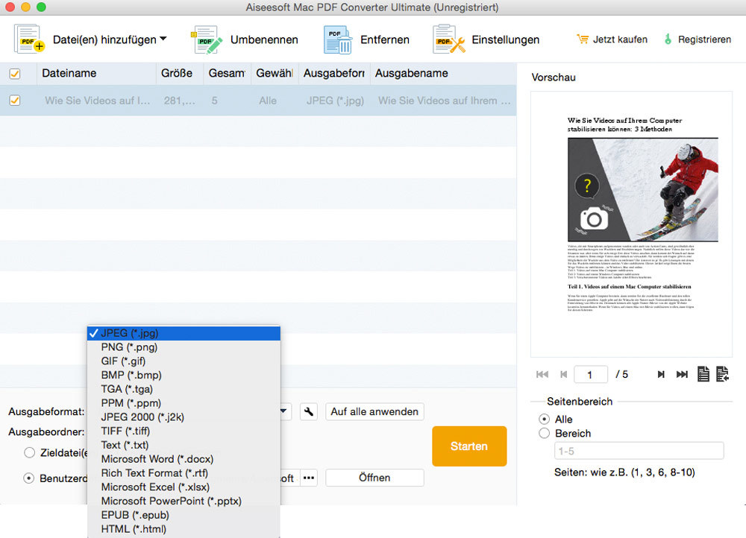Click the shopping cart icon

tap(583, 39)
